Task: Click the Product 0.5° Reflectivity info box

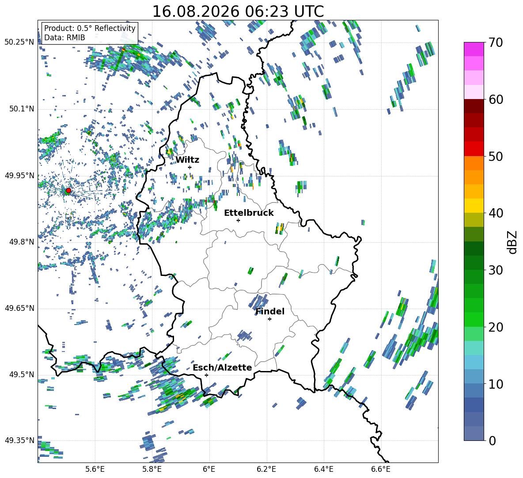Action: (90, 33)
